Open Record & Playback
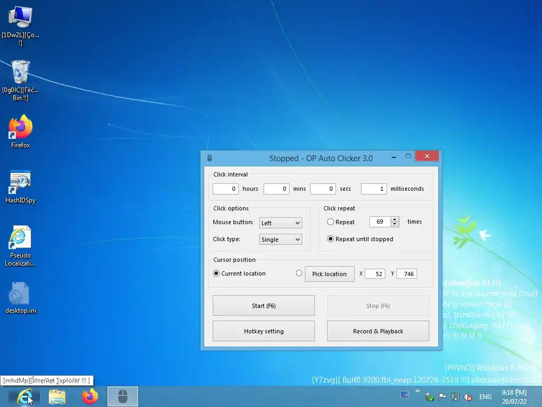 [x=378, y=331]
